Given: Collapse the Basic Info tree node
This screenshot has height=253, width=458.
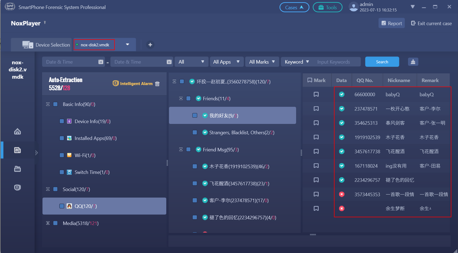Looking at the screenshot, I should 48,104.
